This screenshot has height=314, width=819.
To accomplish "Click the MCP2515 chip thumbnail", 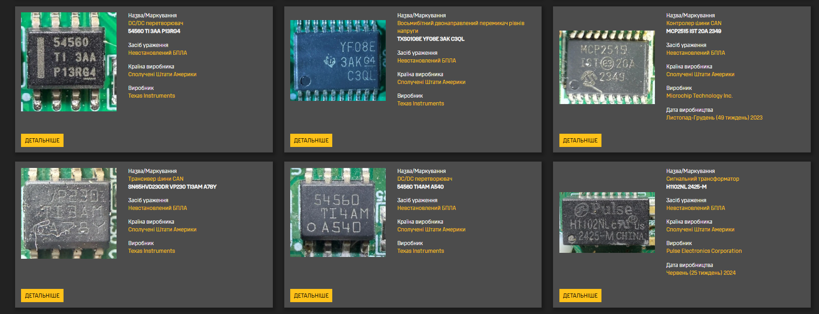I will click(x=607, y=67).
